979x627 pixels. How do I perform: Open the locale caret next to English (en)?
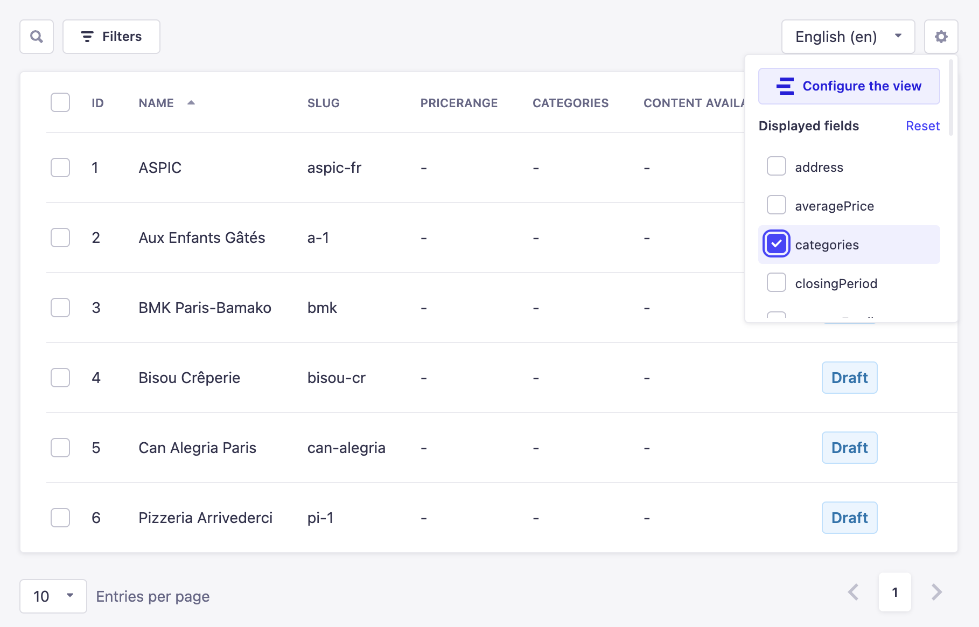coord(898,36)
